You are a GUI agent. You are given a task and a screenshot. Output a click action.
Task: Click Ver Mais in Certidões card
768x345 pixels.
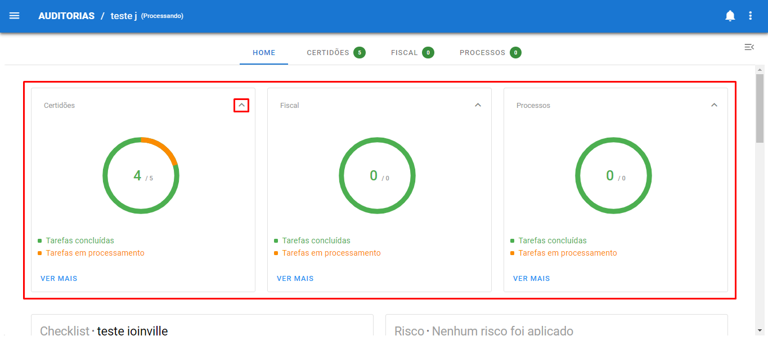click(x=59, y=279)
